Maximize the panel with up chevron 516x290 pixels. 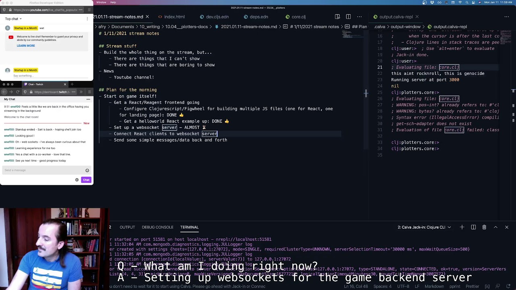[495, 227]
